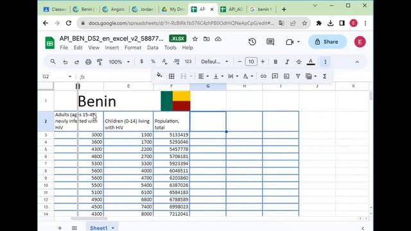This screenshot has width=411, height=231.
Task: Collapse the toolbar with the chevron
Action: 357,62
